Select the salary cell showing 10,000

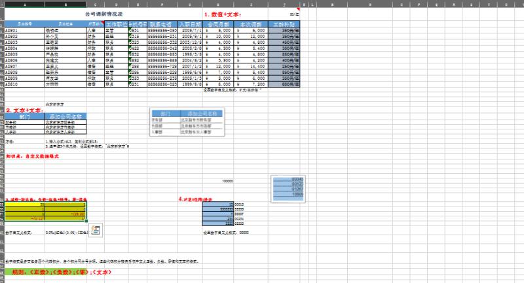[218, 36]
